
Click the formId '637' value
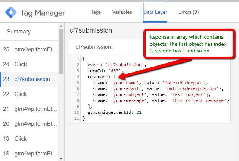coord(115,71)
